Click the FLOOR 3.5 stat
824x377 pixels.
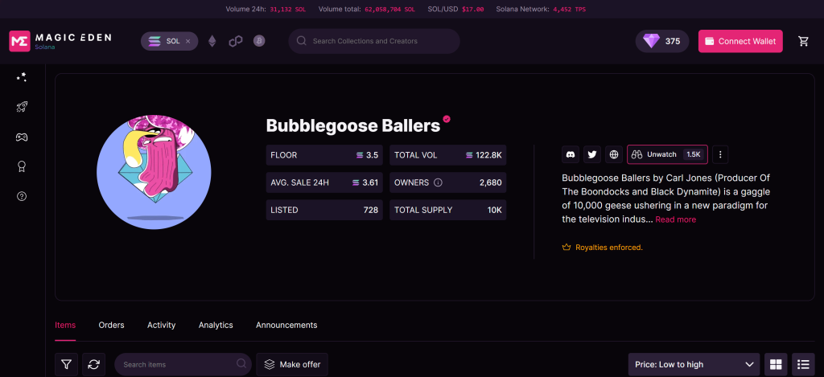(x=324, y=155)
